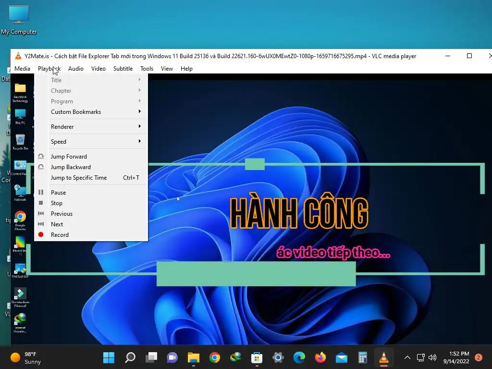Skip to Next item in menu

(x=91, y=224)
